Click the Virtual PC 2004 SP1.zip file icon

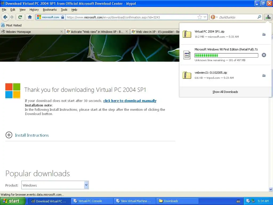(x=187, y=34)
